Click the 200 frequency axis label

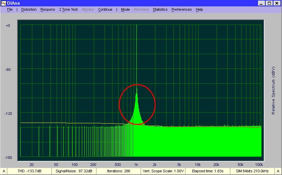(93, 165)
